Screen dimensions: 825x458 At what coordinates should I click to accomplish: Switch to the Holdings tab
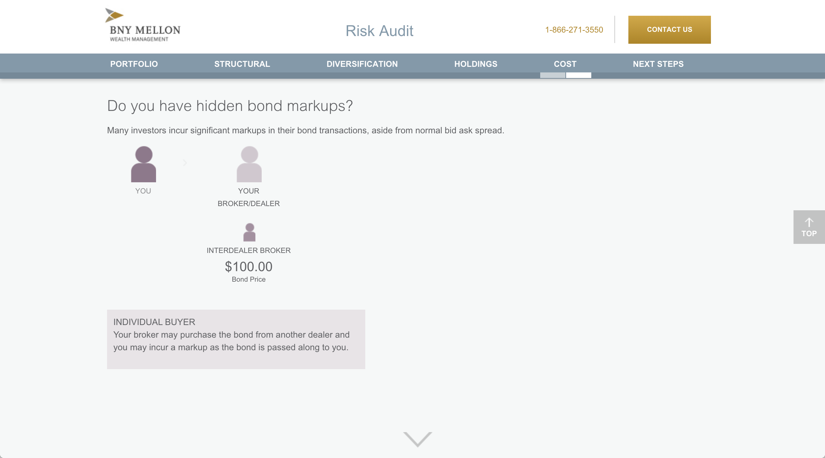tap(476, 64)
